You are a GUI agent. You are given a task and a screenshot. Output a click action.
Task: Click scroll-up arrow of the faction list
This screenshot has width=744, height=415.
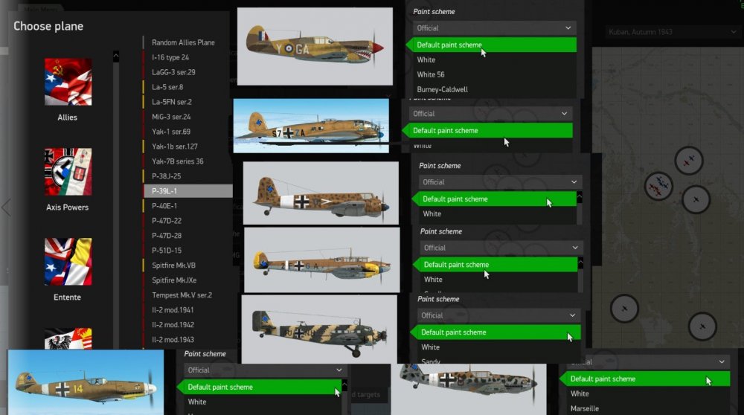(x=116, y=57)
